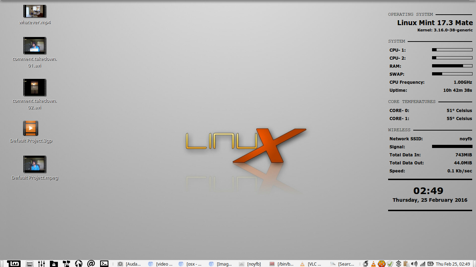
Task: Open the network tree launcher icon
Action: [66, 264]
